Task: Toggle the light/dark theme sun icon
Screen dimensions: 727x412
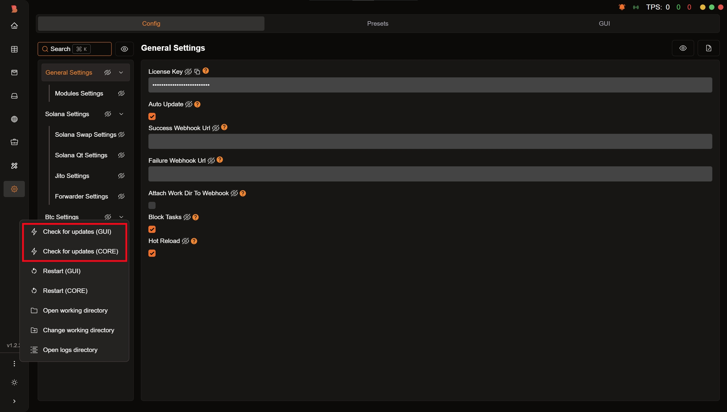Action: (x=14, y=382)
